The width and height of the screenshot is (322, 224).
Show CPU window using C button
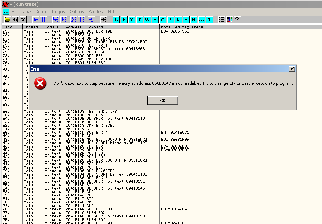point(163,19)
